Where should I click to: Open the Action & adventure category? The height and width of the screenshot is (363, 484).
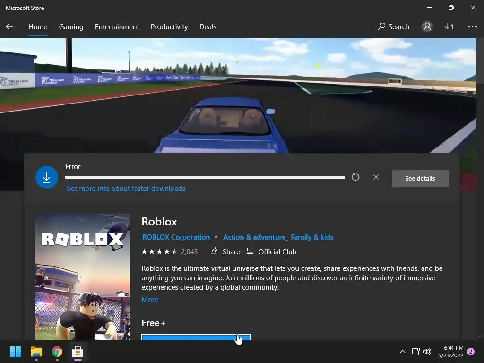pyautogui.click(x=254, y=237)
